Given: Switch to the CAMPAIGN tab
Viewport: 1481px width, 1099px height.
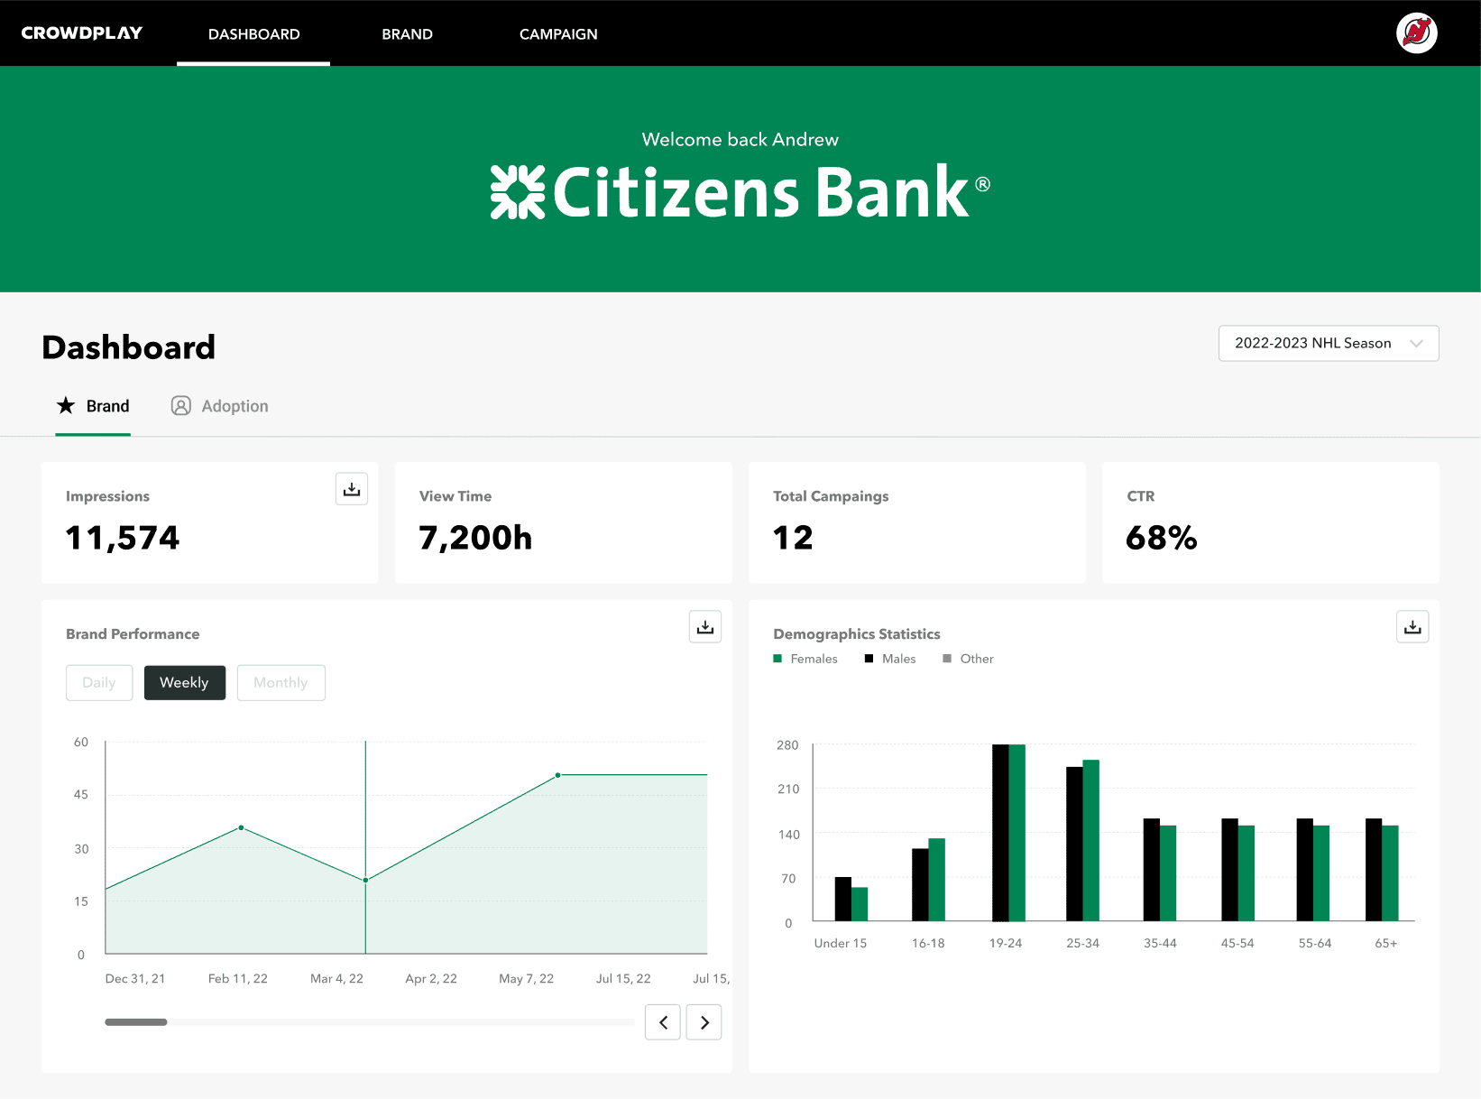Looking at the screenshot, I should (x=558, y=33).
